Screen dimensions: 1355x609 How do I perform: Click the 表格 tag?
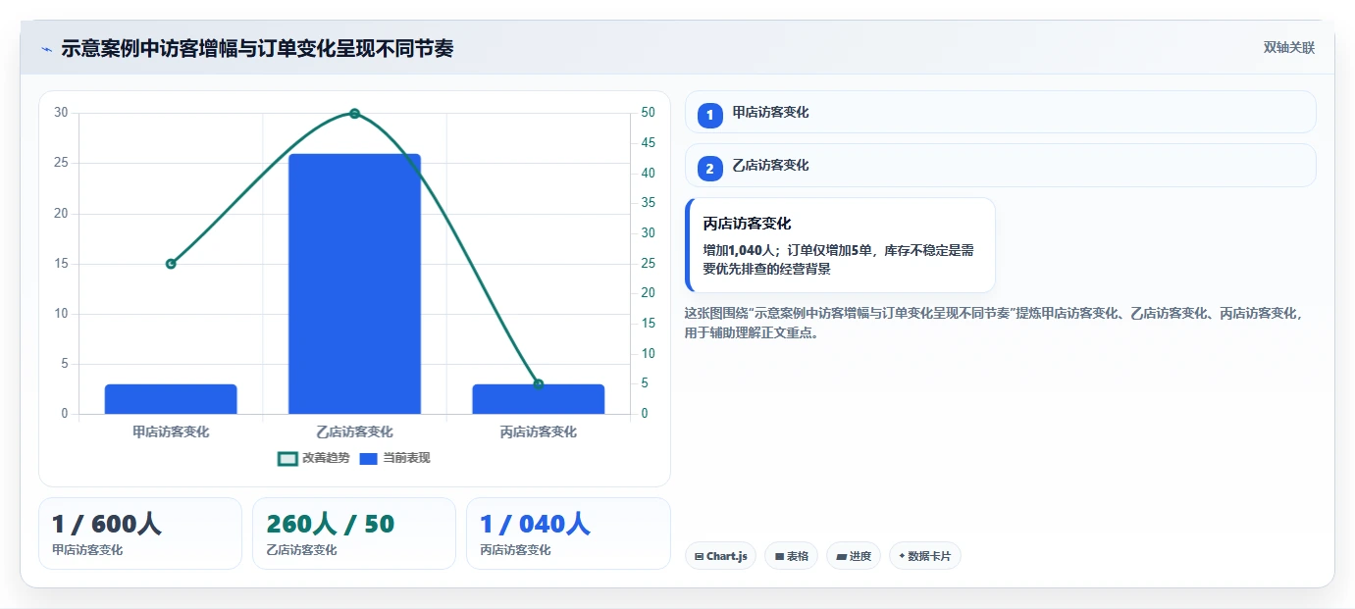[x=791, y=556]
